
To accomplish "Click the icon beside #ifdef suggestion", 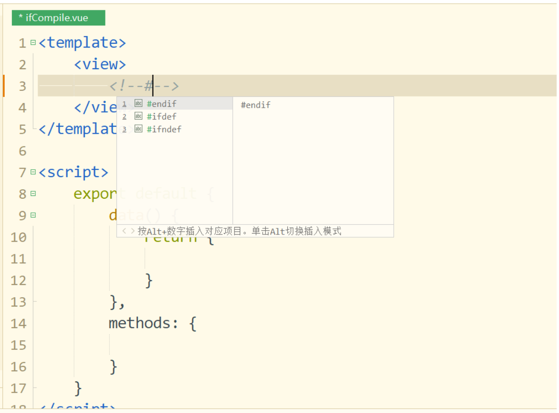I will tap(138, 116).
